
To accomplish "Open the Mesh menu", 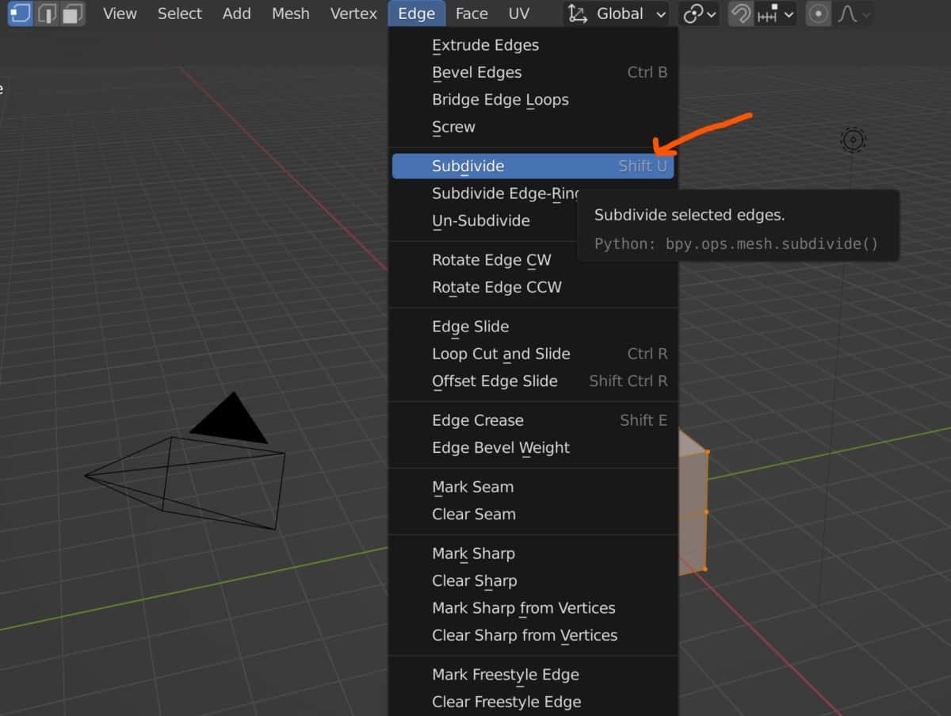I will point(291,13).
